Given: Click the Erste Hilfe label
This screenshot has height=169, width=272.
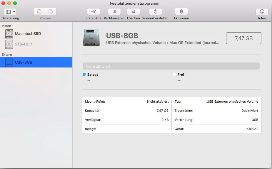Looking at the screenshot, I should [x=93, y=18].
